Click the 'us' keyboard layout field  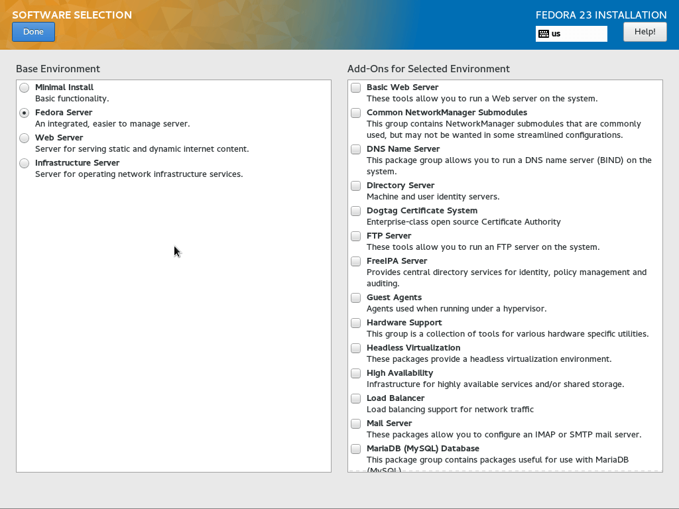(x=577, y=34)
